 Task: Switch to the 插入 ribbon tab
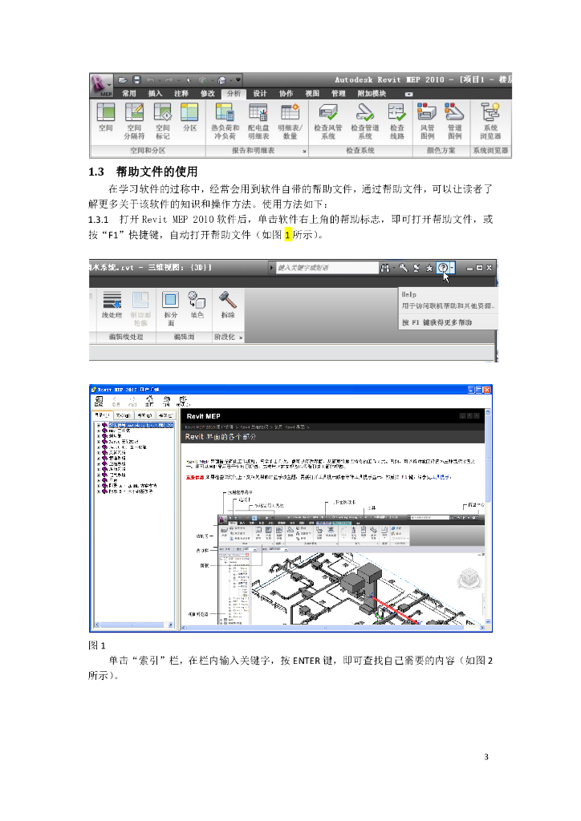tap(155, 93)
